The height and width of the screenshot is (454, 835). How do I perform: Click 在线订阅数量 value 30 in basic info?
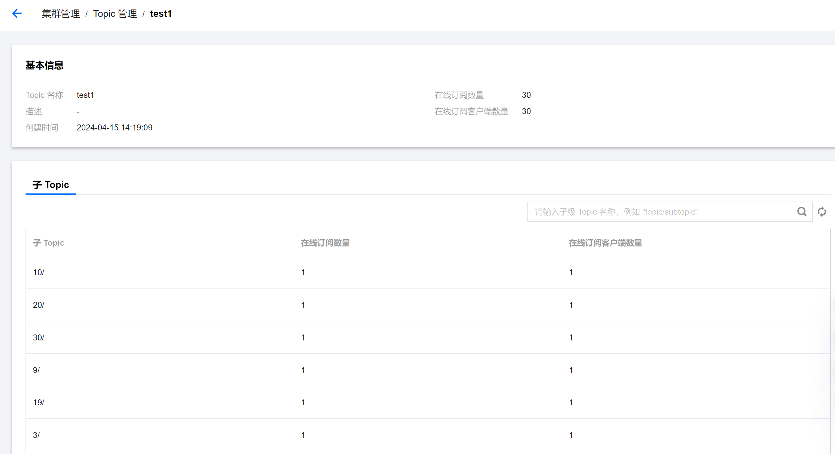pyautogui.click(x=526, y=95)
